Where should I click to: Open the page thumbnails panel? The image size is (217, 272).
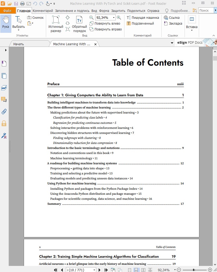pyautogui.click(x=4, y=76)
